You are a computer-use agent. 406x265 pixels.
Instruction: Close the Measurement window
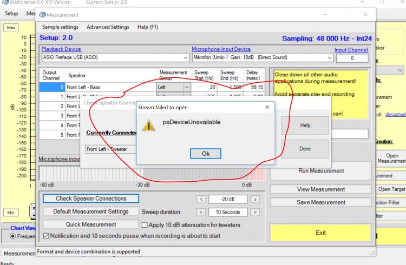(x=365, y=15)
